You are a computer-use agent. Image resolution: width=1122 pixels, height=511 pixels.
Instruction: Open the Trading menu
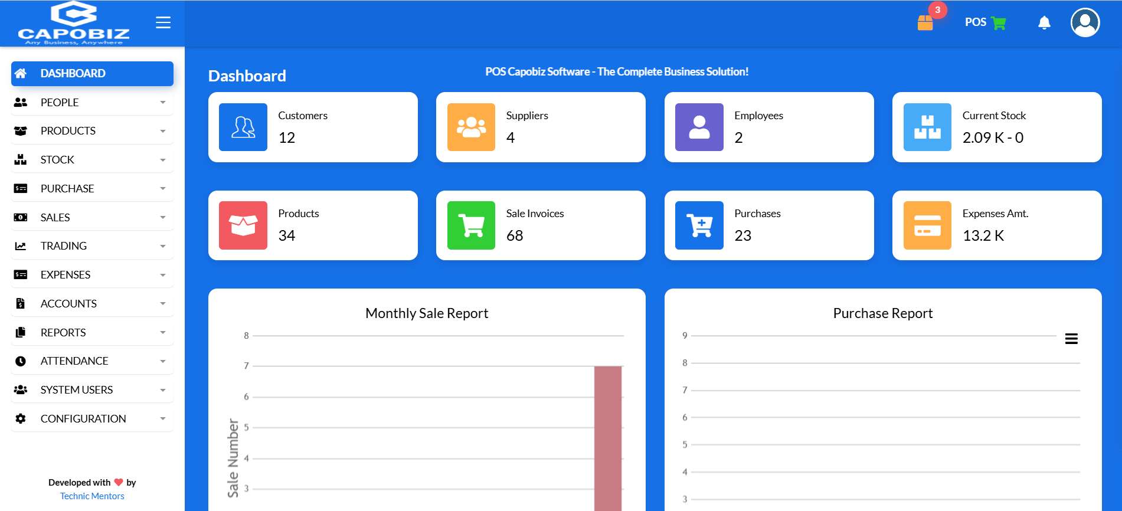tap(92, 246)
